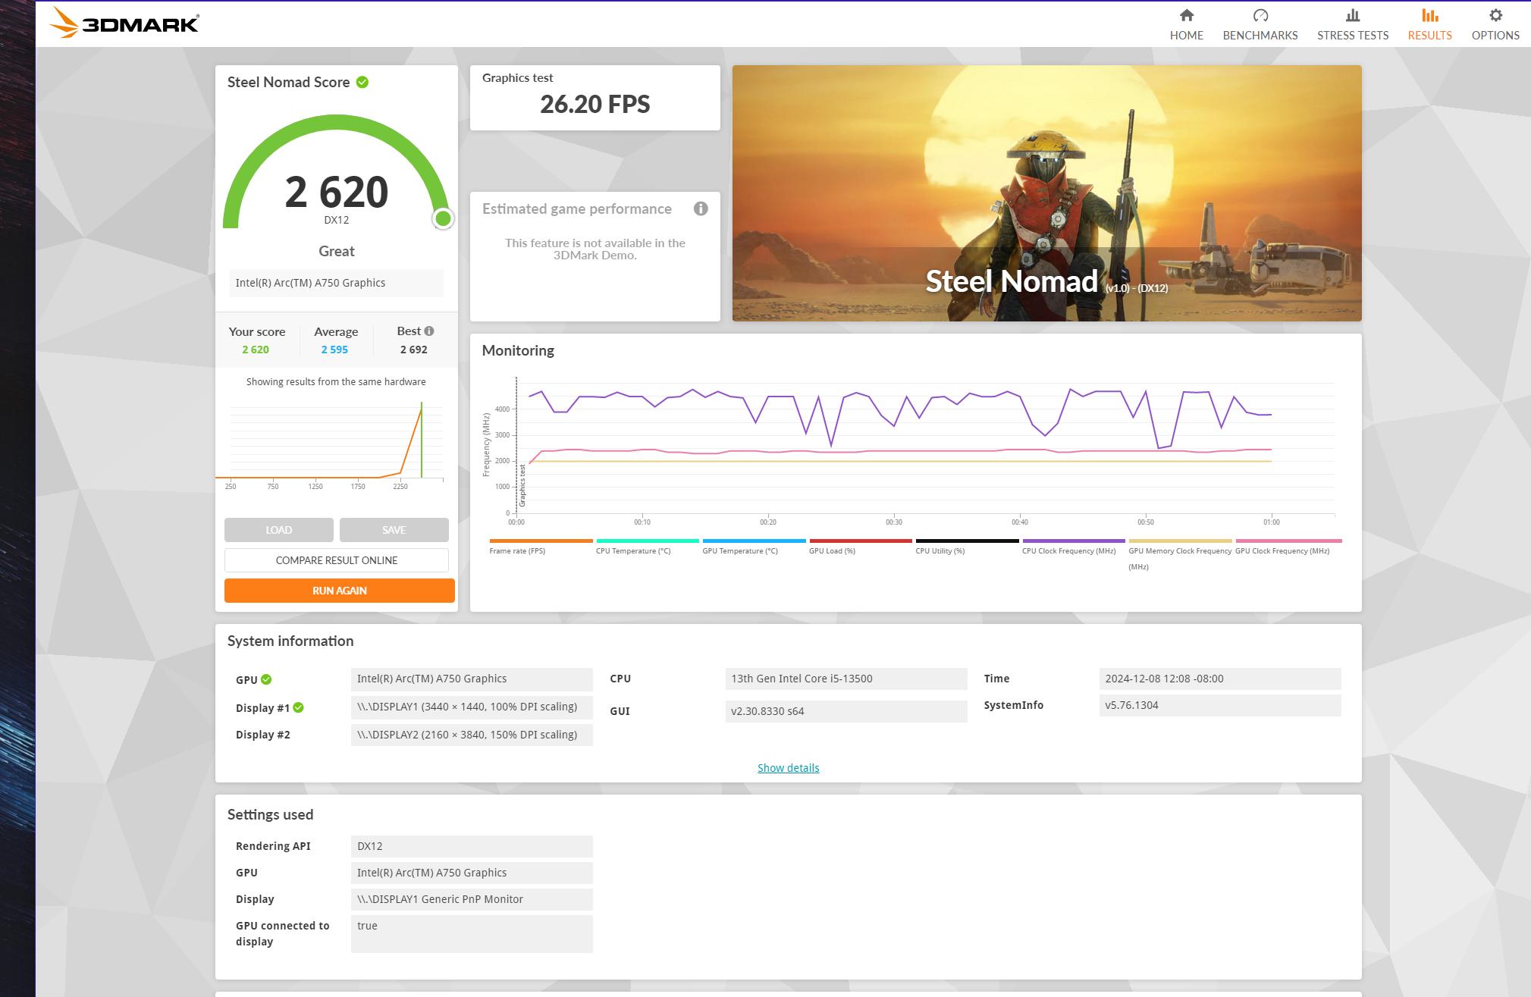Open the OPTIONS tab label
The width and height of the screenshot is (1531, 997).
click(1495, 35)
